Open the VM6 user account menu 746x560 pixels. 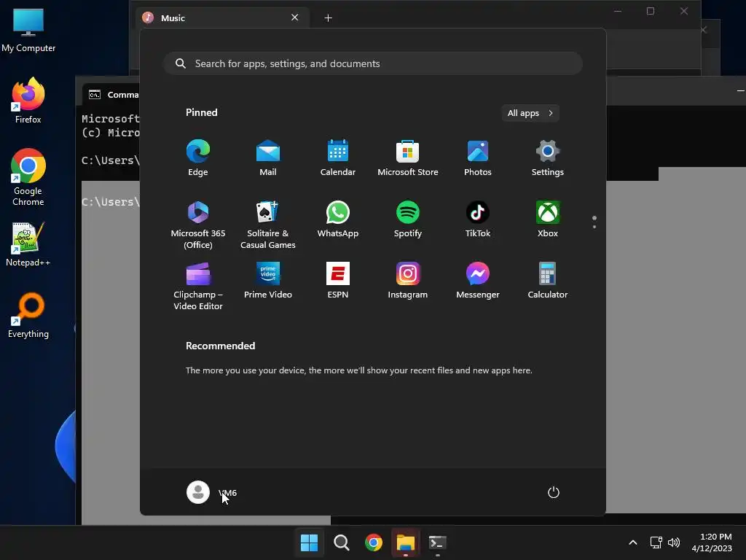click(212, 492)
